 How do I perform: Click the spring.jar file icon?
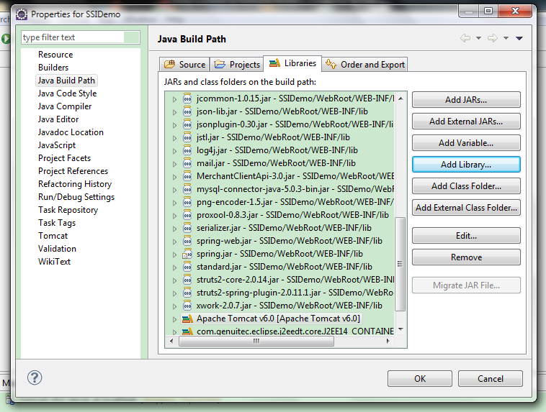187,254
